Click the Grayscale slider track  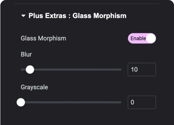[x=71, y=102]
